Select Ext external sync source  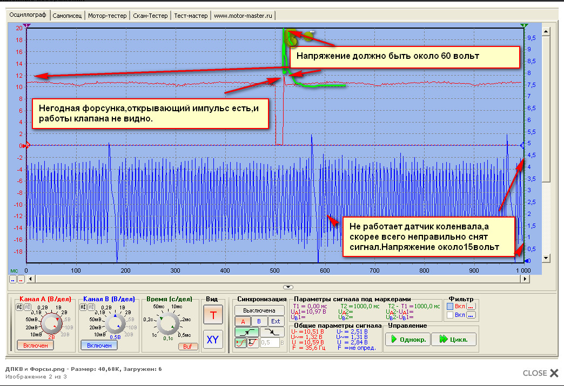(x=276, y=321)
